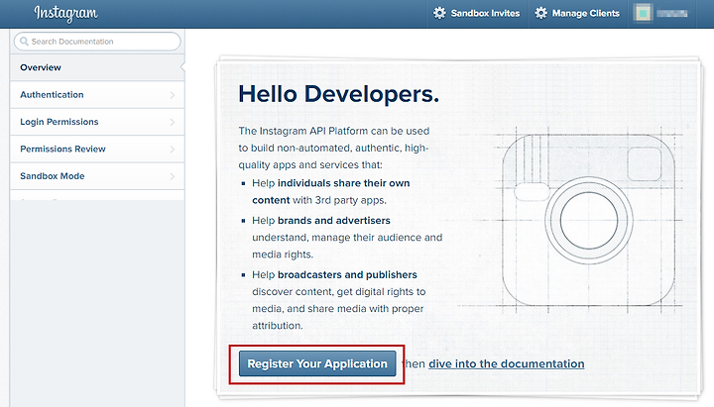Click the 'broadcasters and publishers' bold text

[x=347, y=274]
